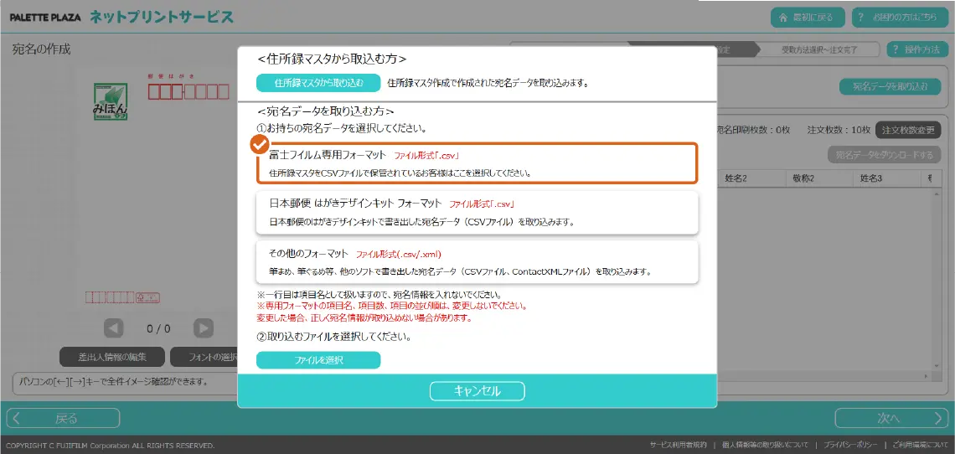Click ファイルを選択 button

click(318, 360)
